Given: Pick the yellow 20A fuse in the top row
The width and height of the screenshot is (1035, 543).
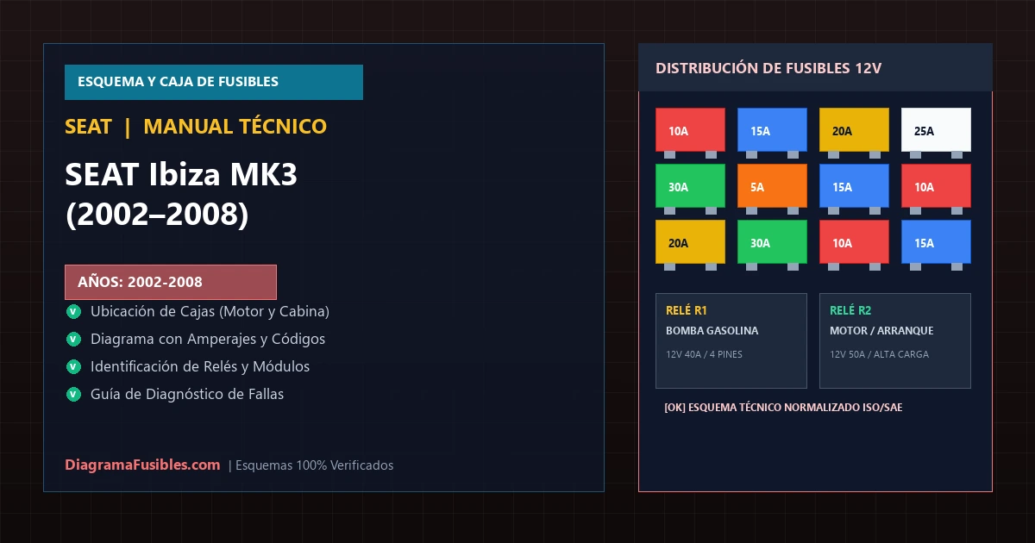Looking at the screenshot, I should coord(854,130).
